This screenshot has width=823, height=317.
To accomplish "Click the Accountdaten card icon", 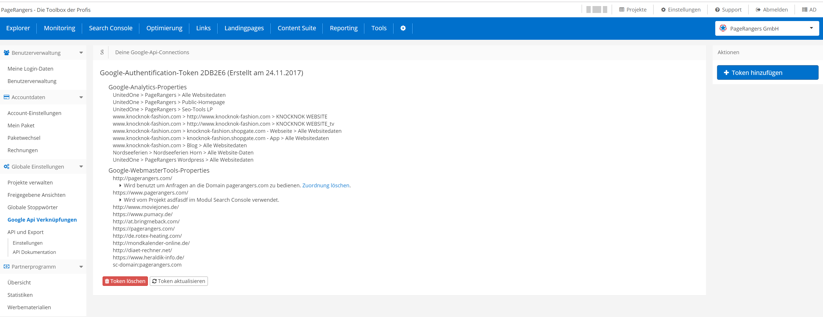I will [x=6, y=97].
